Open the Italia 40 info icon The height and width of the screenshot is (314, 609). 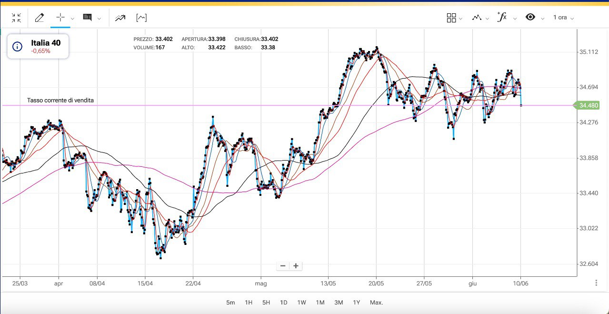(17, 47)
